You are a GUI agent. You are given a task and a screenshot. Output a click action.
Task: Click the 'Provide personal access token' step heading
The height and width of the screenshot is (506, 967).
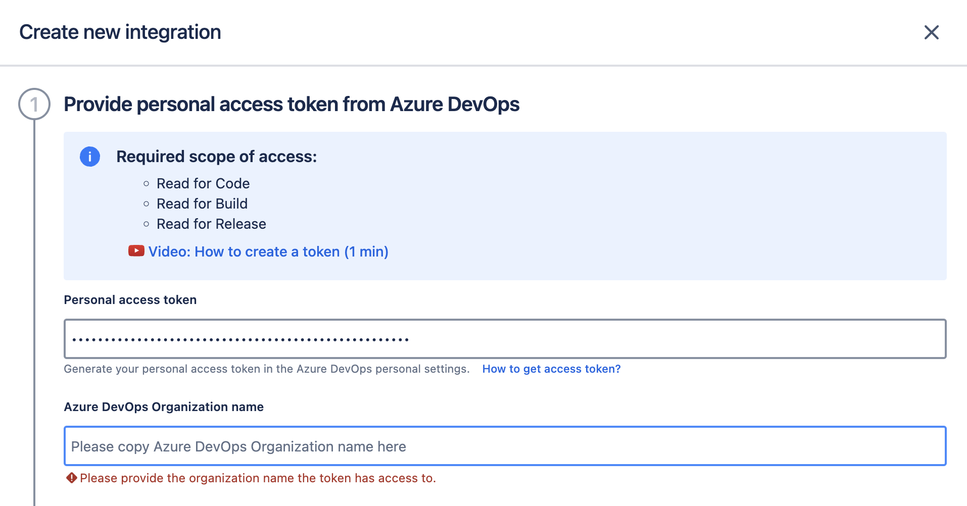pos(291,105)
